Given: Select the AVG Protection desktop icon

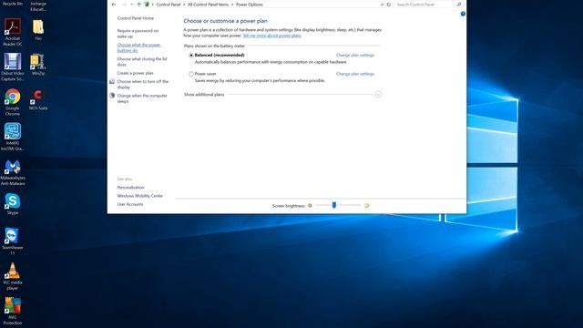Looking at the screenshot, I should [13, 312].
